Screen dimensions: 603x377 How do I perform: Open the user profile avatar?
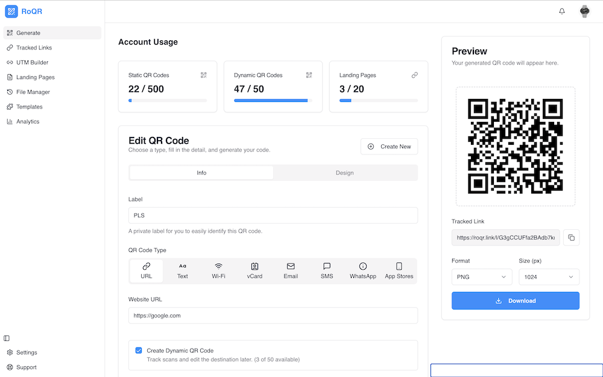pyautogui.click(x=584, y=11)
